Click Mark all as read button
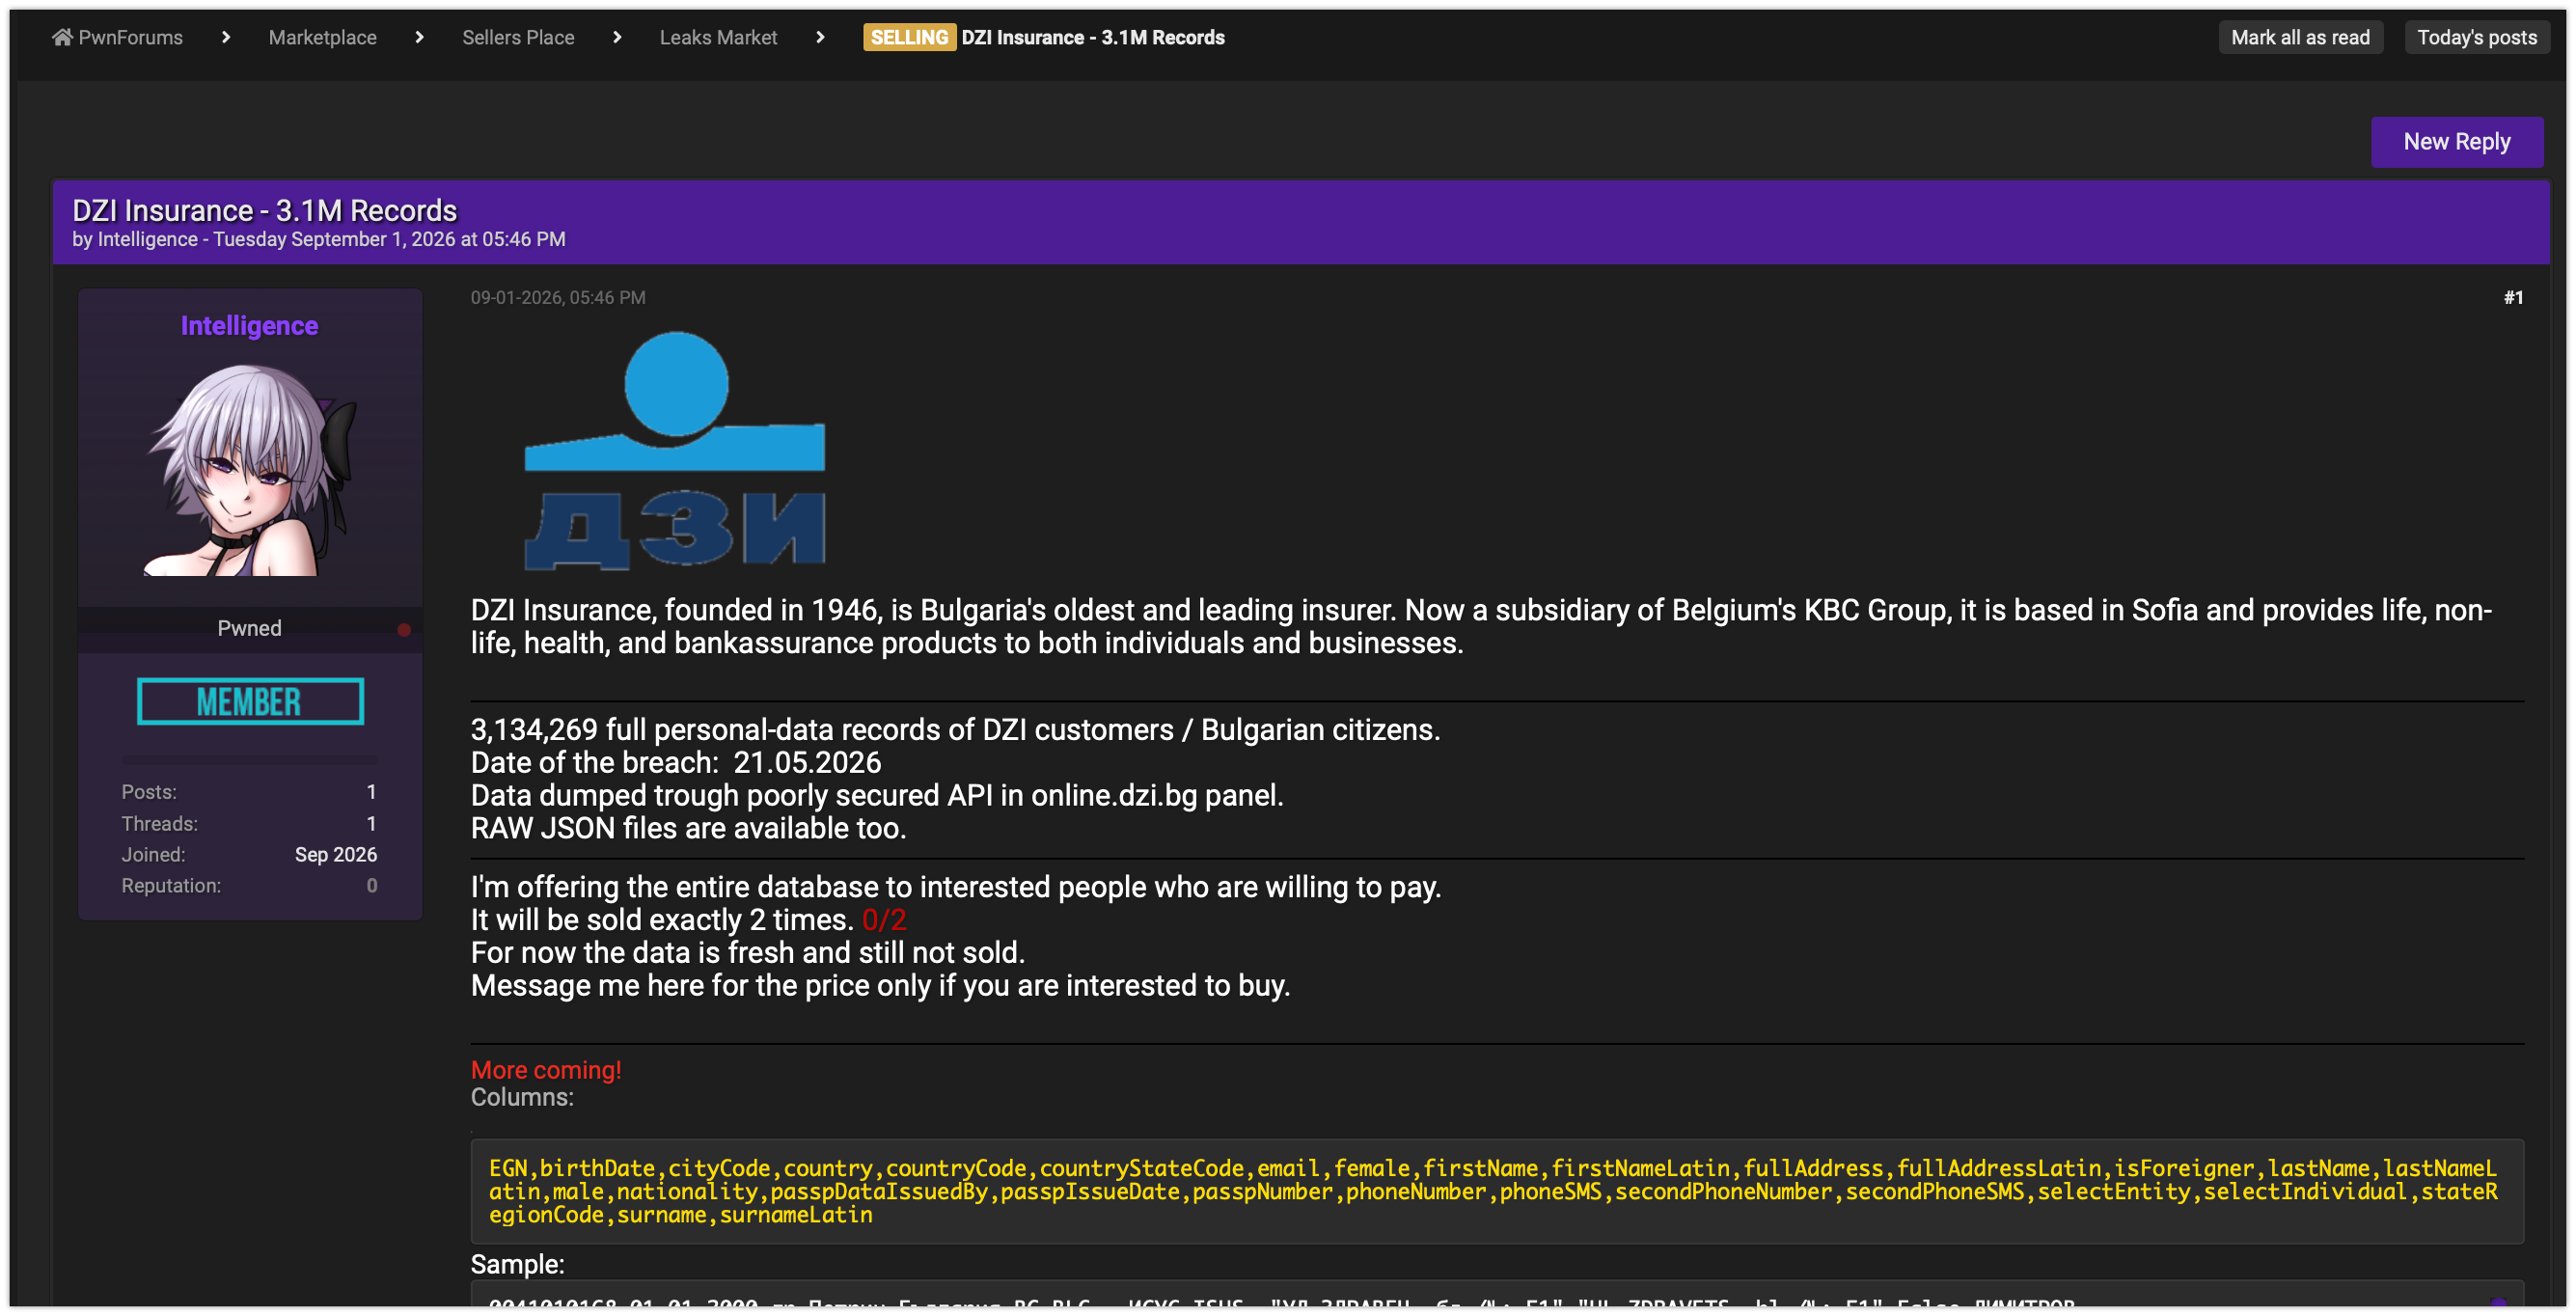The image size is (2576, 1316). click(2300, 37)
